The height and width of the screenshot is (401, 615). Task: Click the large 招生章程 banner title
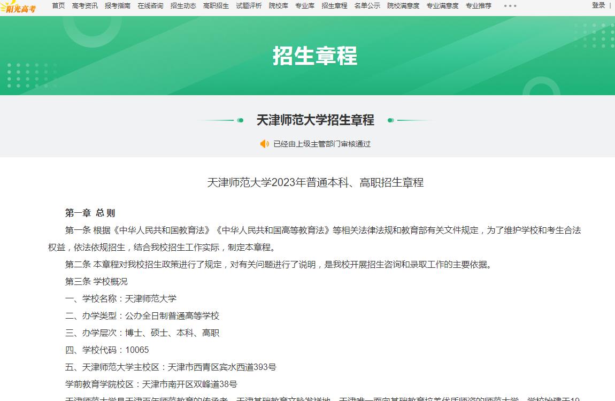click(316, 56)
